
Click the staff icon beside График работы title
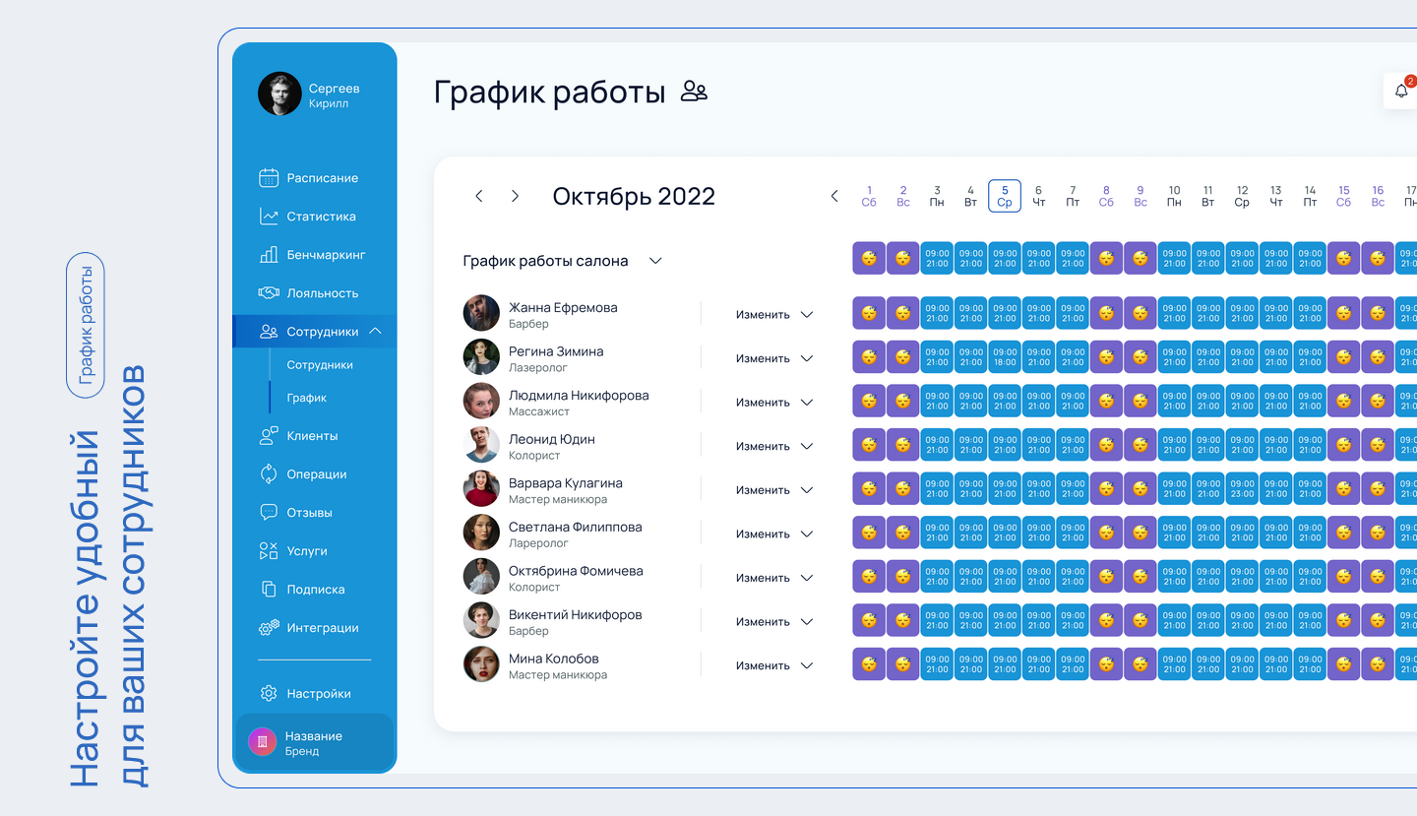tap(695, 93)
